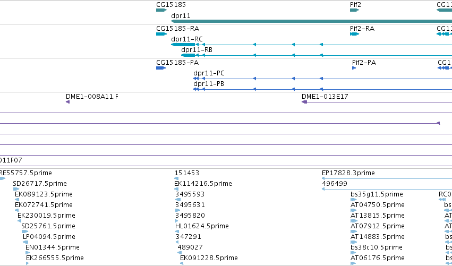
Task: Click the CG15185 gene arrow glyph
Action: [x=161, y=10]
